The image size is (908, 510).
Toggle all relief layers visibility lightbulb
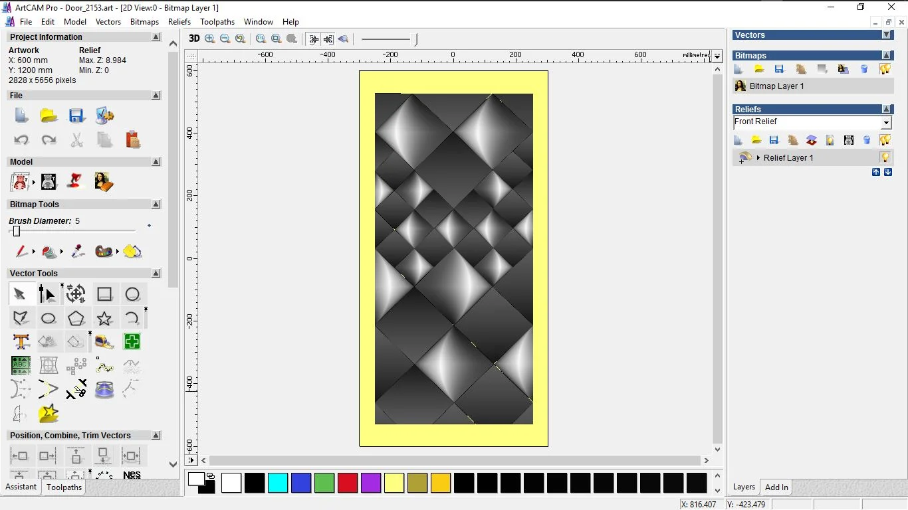tap(885, 140)
